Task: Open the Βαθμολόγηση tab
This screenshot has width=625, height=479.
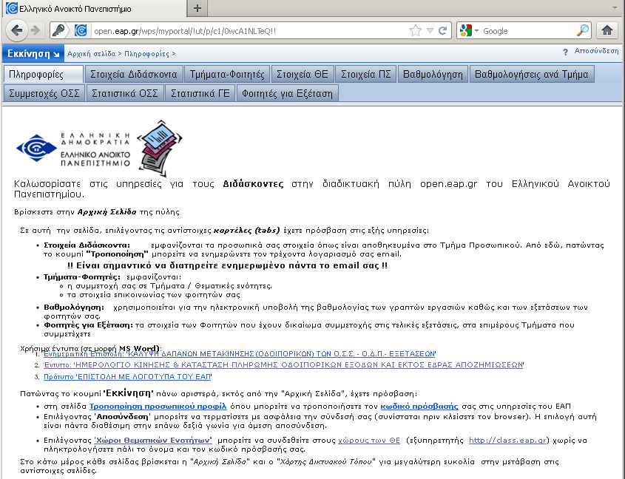Action: point(433,75)
